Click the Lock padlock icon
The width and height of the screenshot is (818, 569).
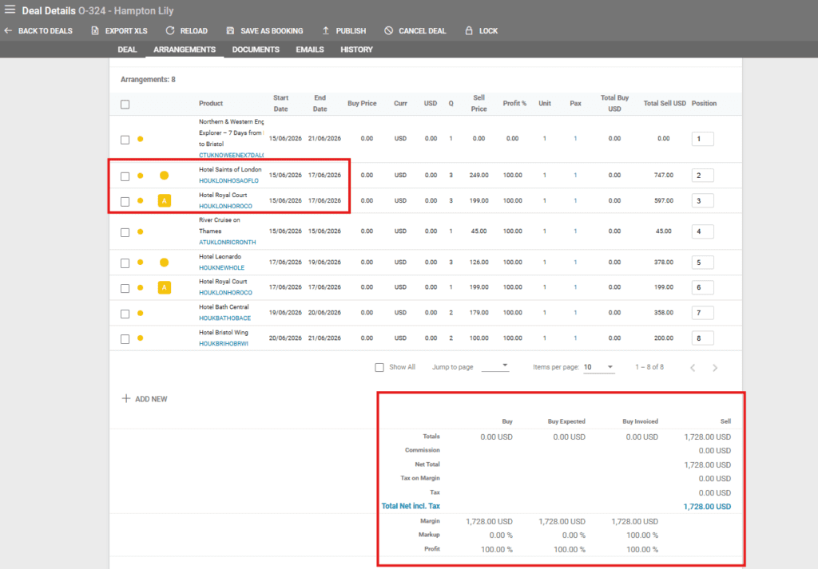tap(469, 31)
